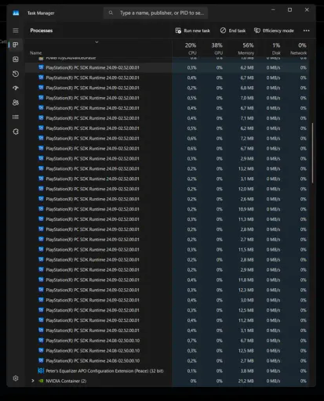The height and width of the screenshot is (401, 324).
Task: Click the 11,2 MB memory cell
Action: [x=246, y=320]
